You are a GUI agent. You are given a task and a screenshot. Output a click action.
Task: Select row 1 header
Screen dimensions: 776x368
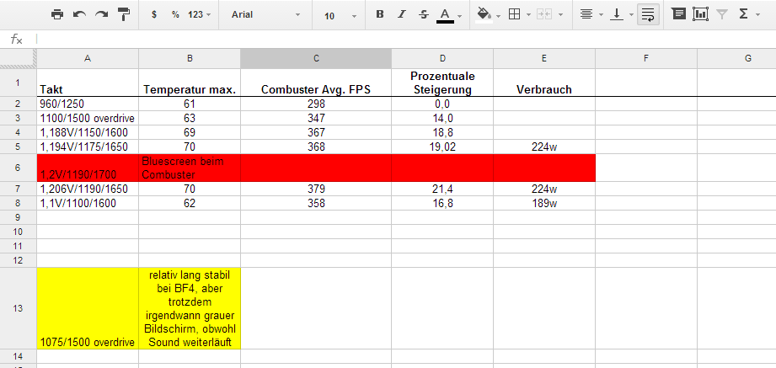point(19,83)
